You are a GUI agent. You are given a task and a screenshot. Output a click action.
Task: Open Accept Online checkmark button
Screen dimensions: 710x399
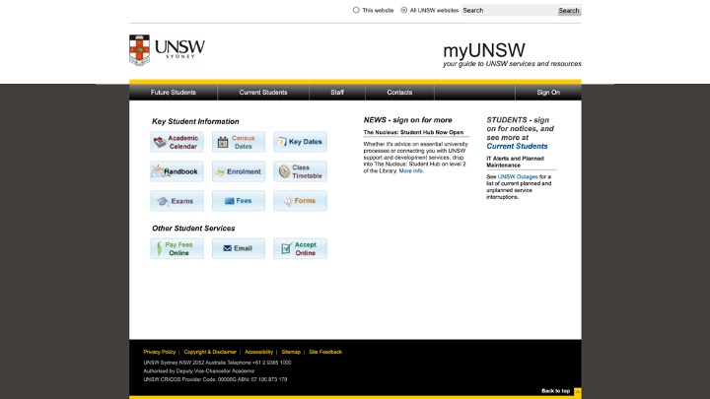point(300,248)
